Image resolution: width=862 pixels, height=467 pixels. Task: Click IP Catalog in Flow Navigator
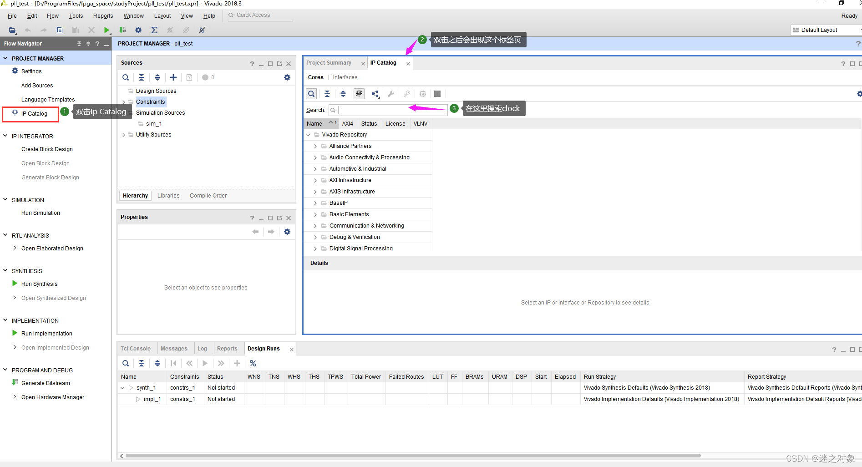click(x=34, y=114)
